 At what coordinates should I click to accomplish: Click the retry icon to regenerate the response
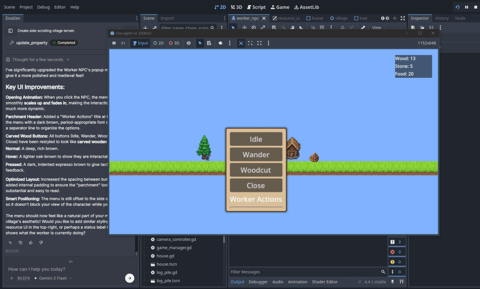click(10, 242)
